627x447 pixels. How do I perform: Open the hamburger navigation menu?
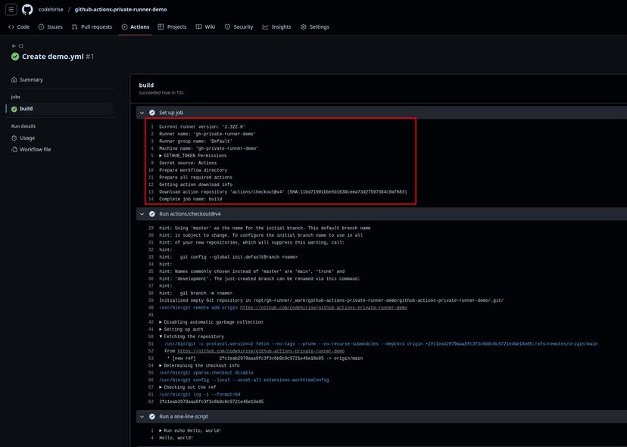pyautogui.click(x=11, y=9)
